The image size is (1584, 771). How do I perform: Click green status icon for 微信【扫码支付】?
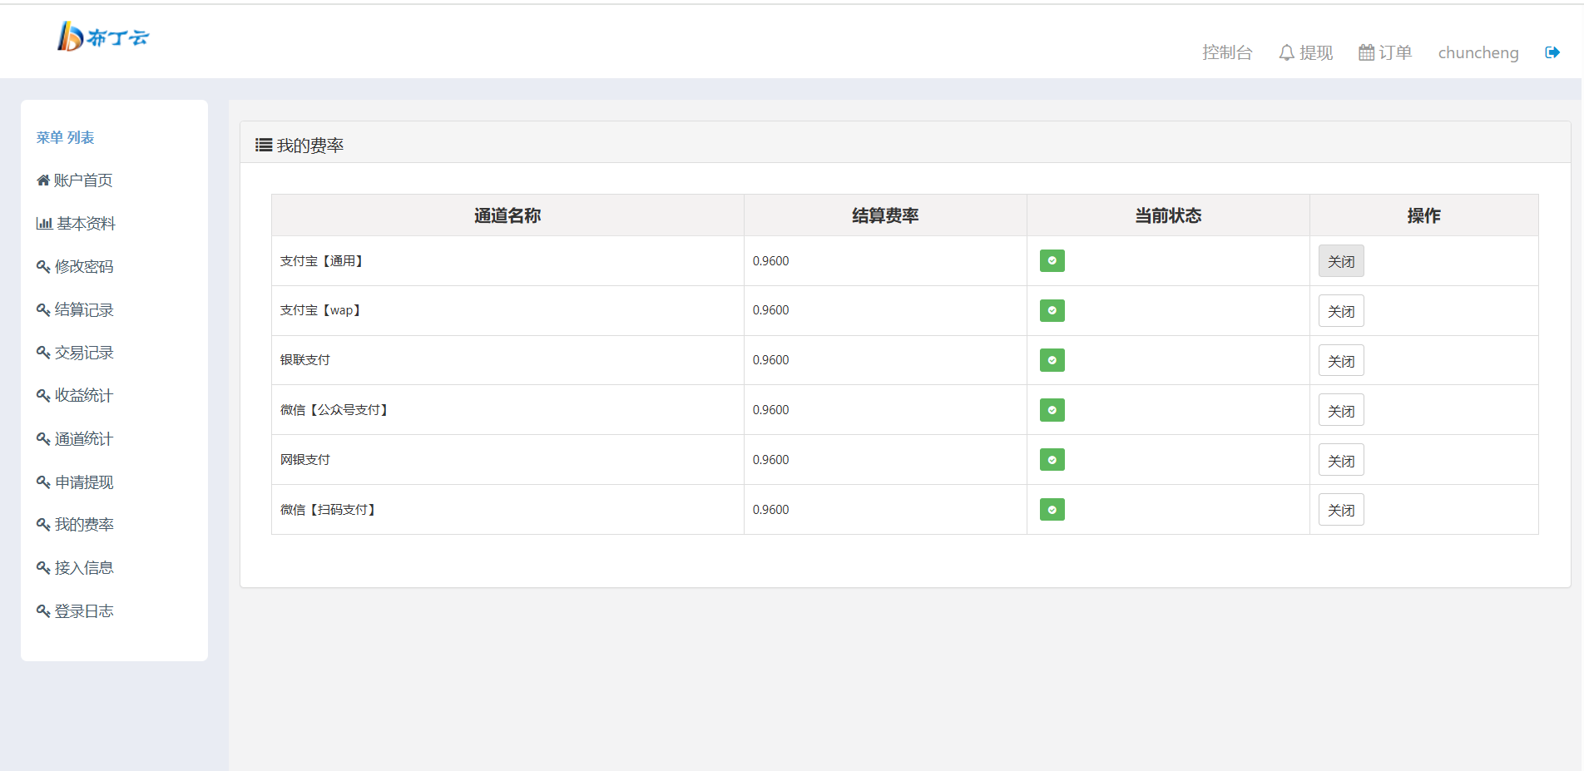[x=1052, y=510]
